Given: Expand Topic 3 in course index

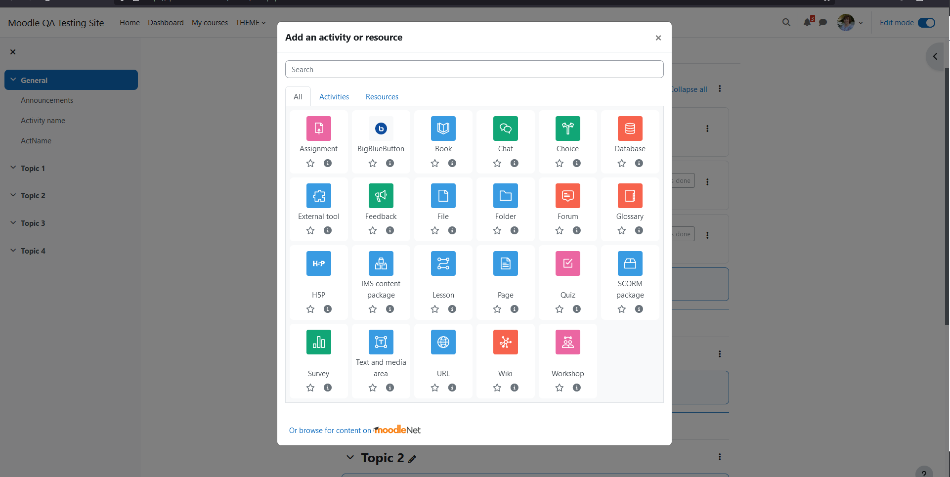Looking at the screenshot, I should click(13, 222).
